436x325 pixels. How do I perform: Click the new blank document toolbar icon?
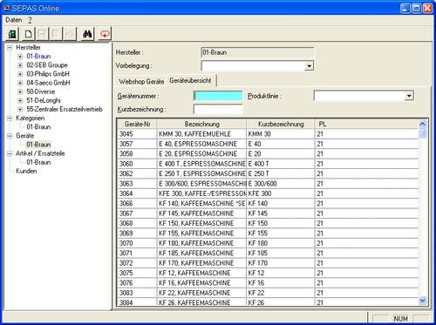28,34
